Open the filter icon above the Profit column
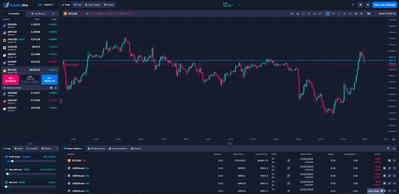 (388, 148)
